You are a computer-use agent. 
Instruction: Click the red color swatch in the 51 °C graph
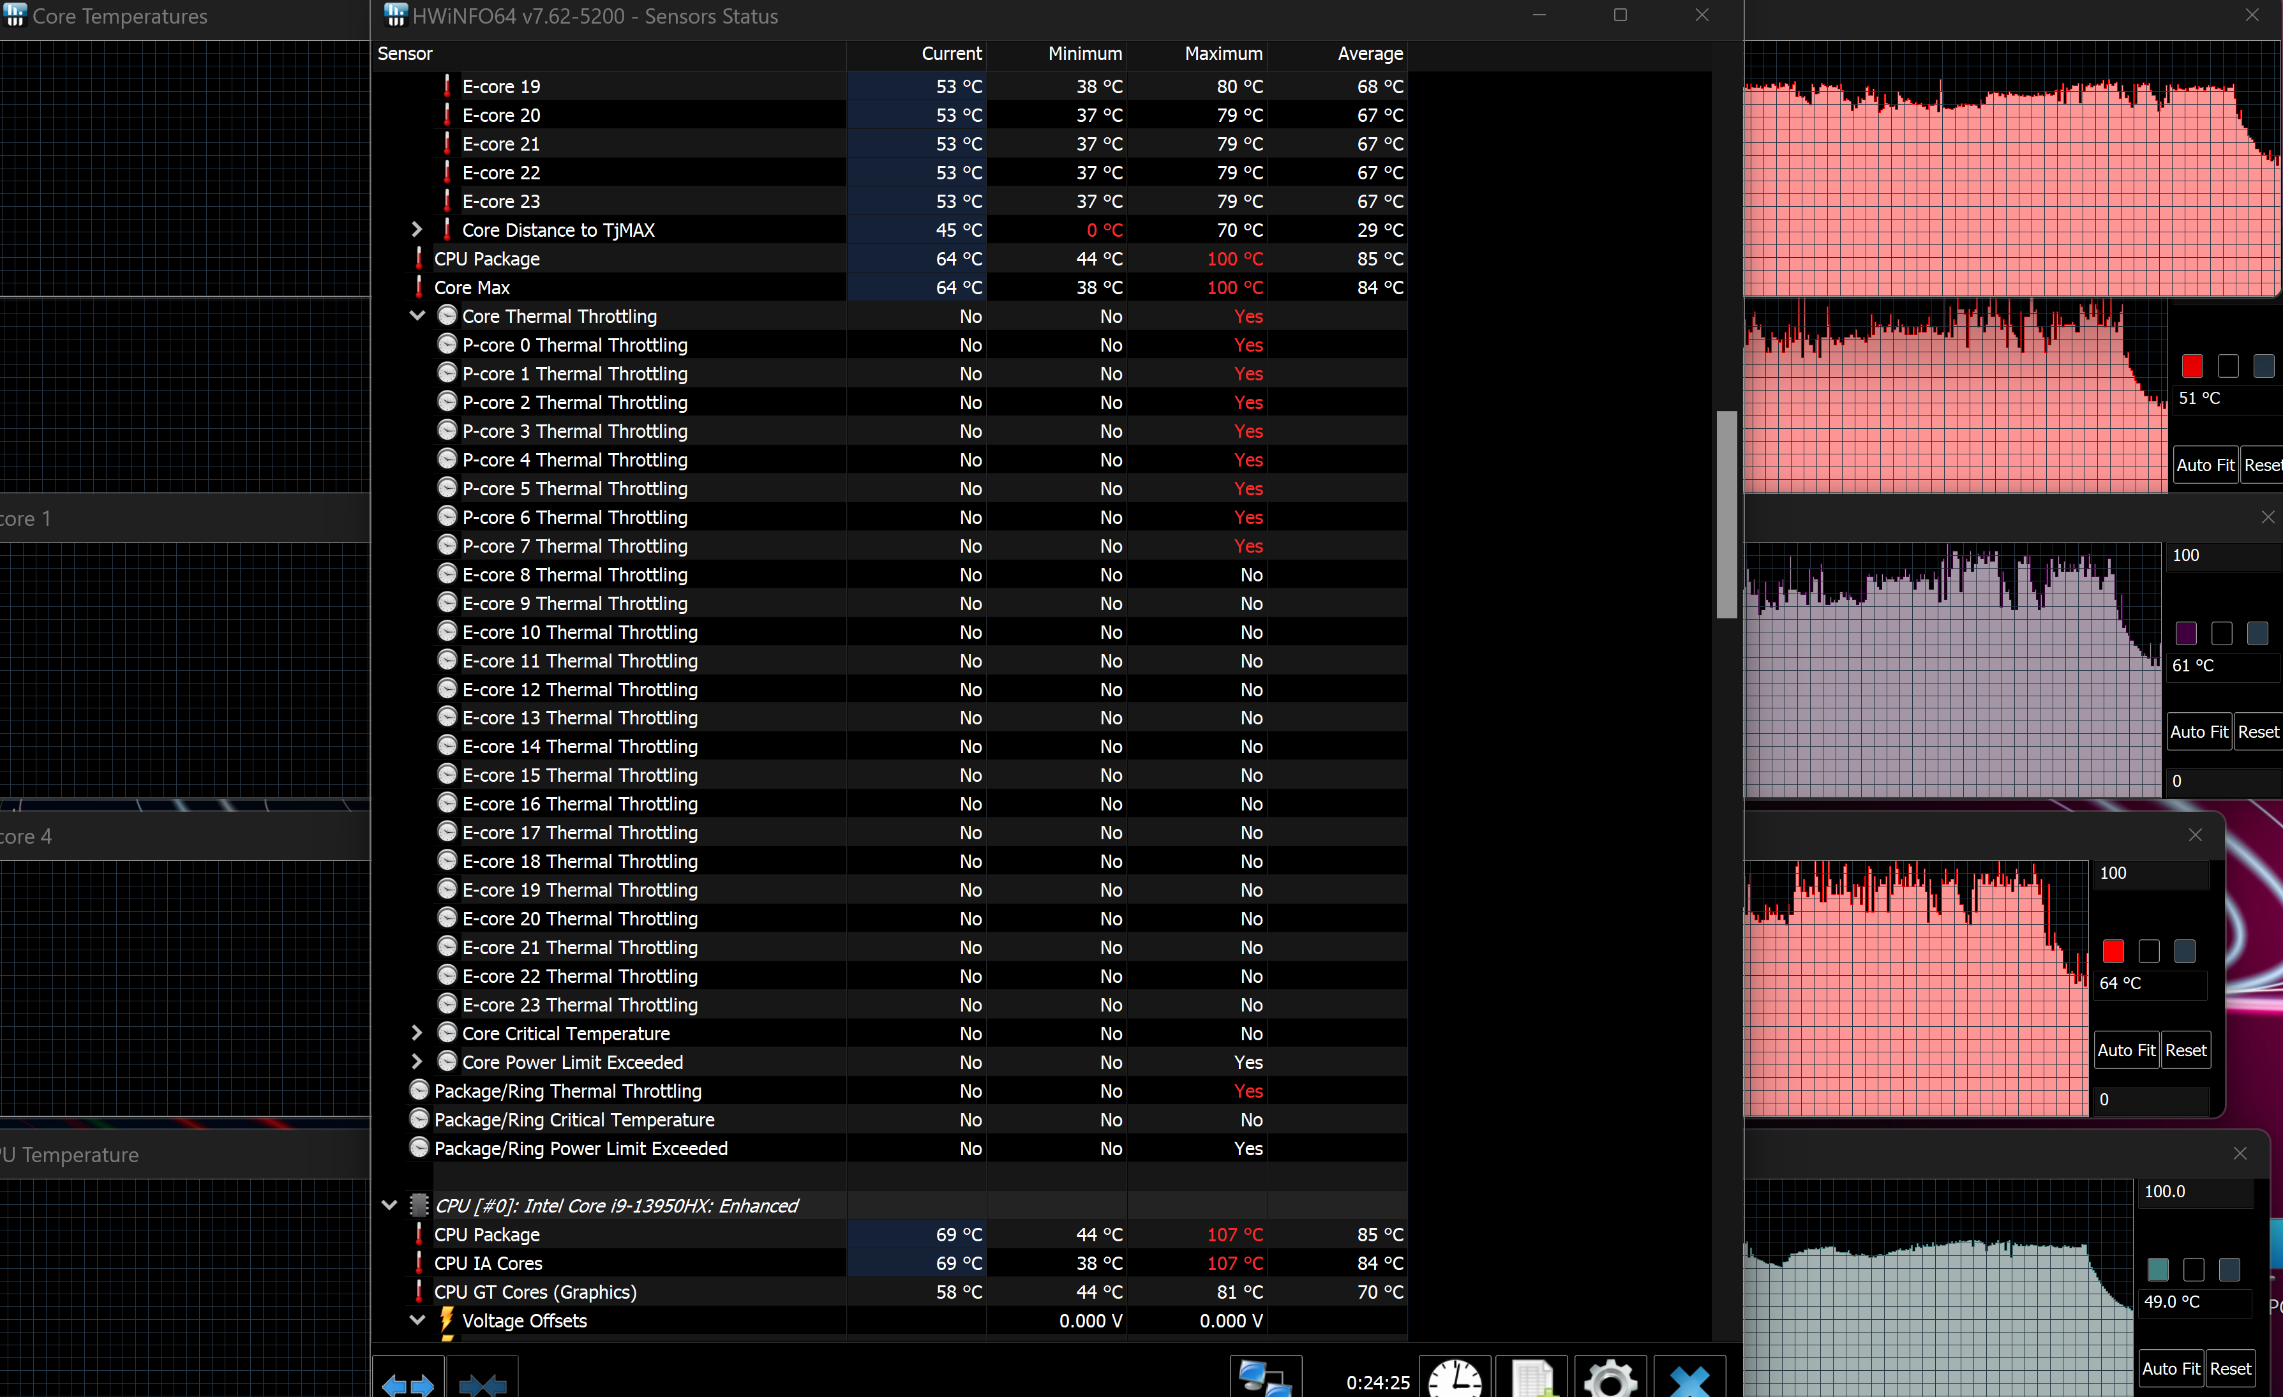[x=2192, y=367]
